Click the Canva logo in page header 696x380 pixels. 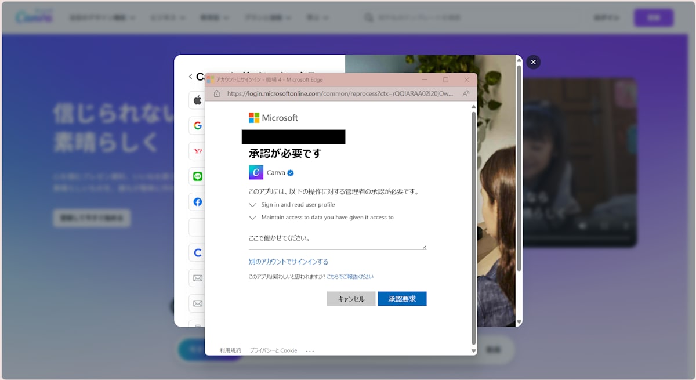(x=34, y=17)
